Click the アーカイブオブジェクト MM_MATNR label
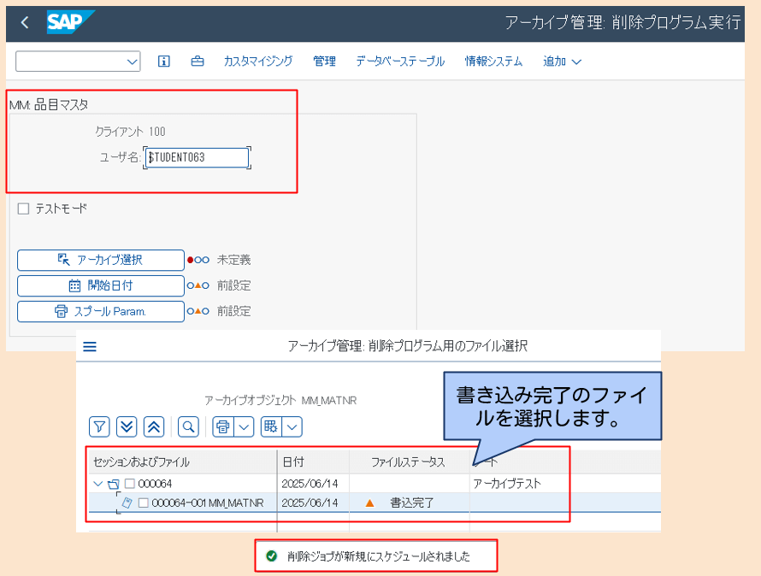The image size is (761, 576). point(280,400)
